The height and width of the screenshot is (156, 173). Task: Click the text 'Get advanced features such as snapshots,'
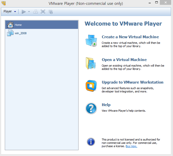pyautogui.click(x=128, y=88)
